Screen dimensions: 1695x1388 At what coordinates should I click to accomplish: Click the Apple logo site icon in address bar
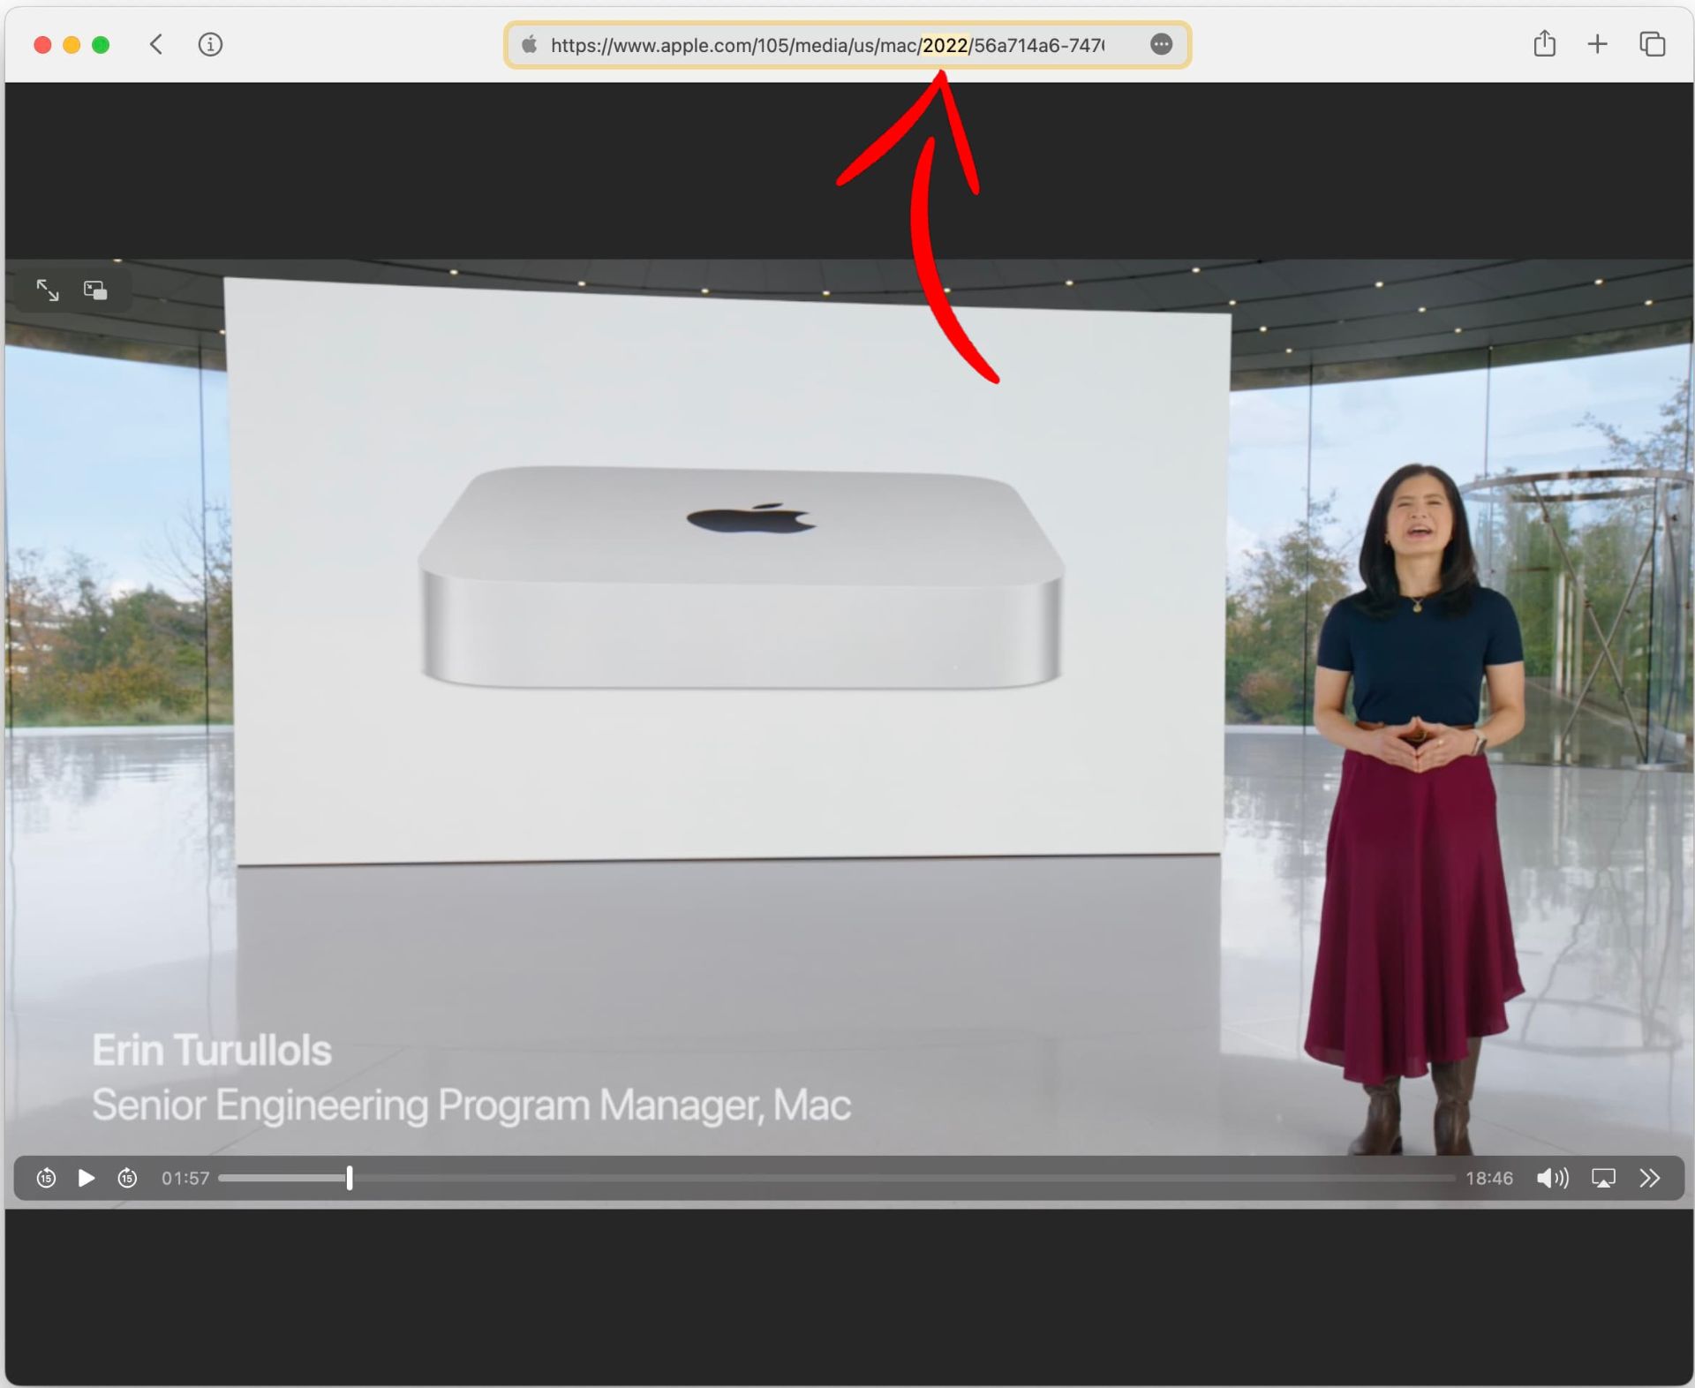529,45
